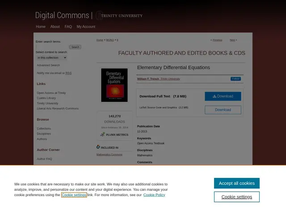Click the Follow author button

[236, 78]
